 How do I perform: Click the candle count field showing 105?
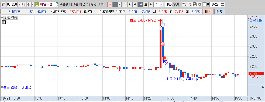pyautogui.click(x=168, y=4)
